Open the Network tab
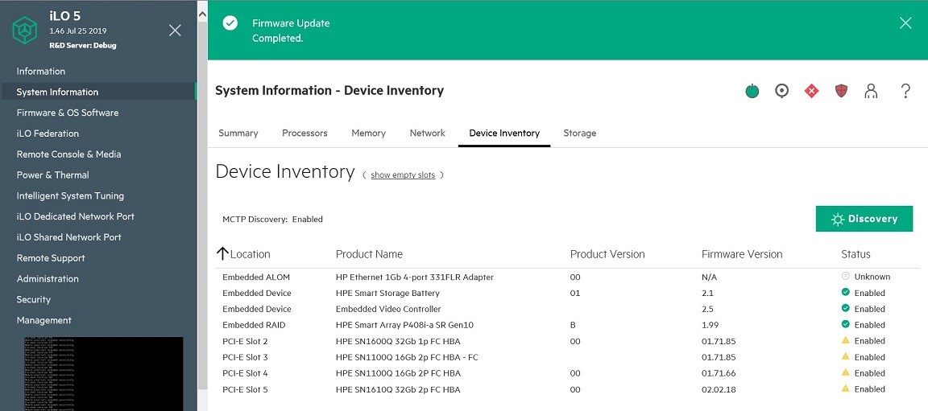The height and width of the screenshot is (411, 928). point(427,133)
